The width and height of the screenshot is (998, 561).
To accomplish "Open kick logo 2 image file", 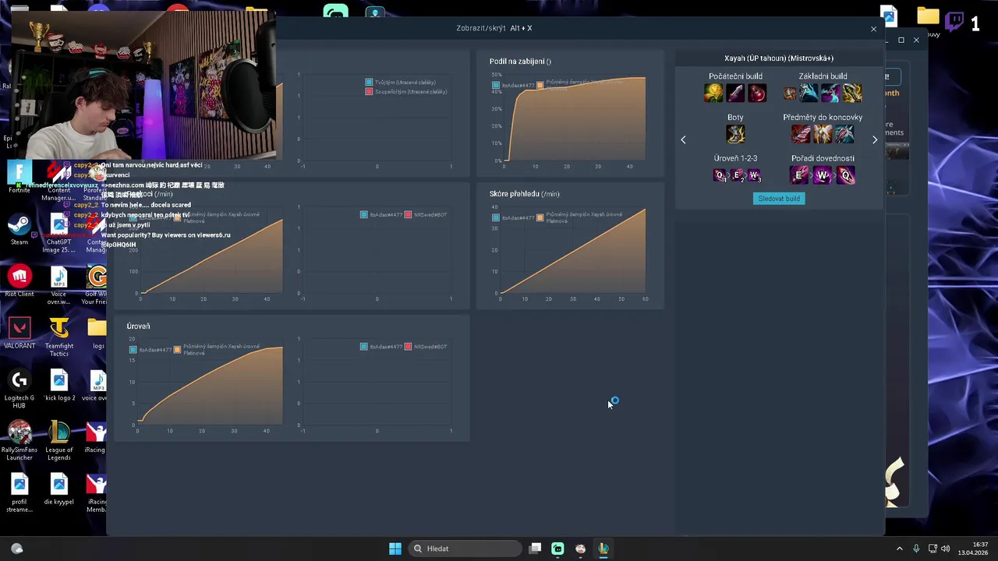I will click(58, 386).
